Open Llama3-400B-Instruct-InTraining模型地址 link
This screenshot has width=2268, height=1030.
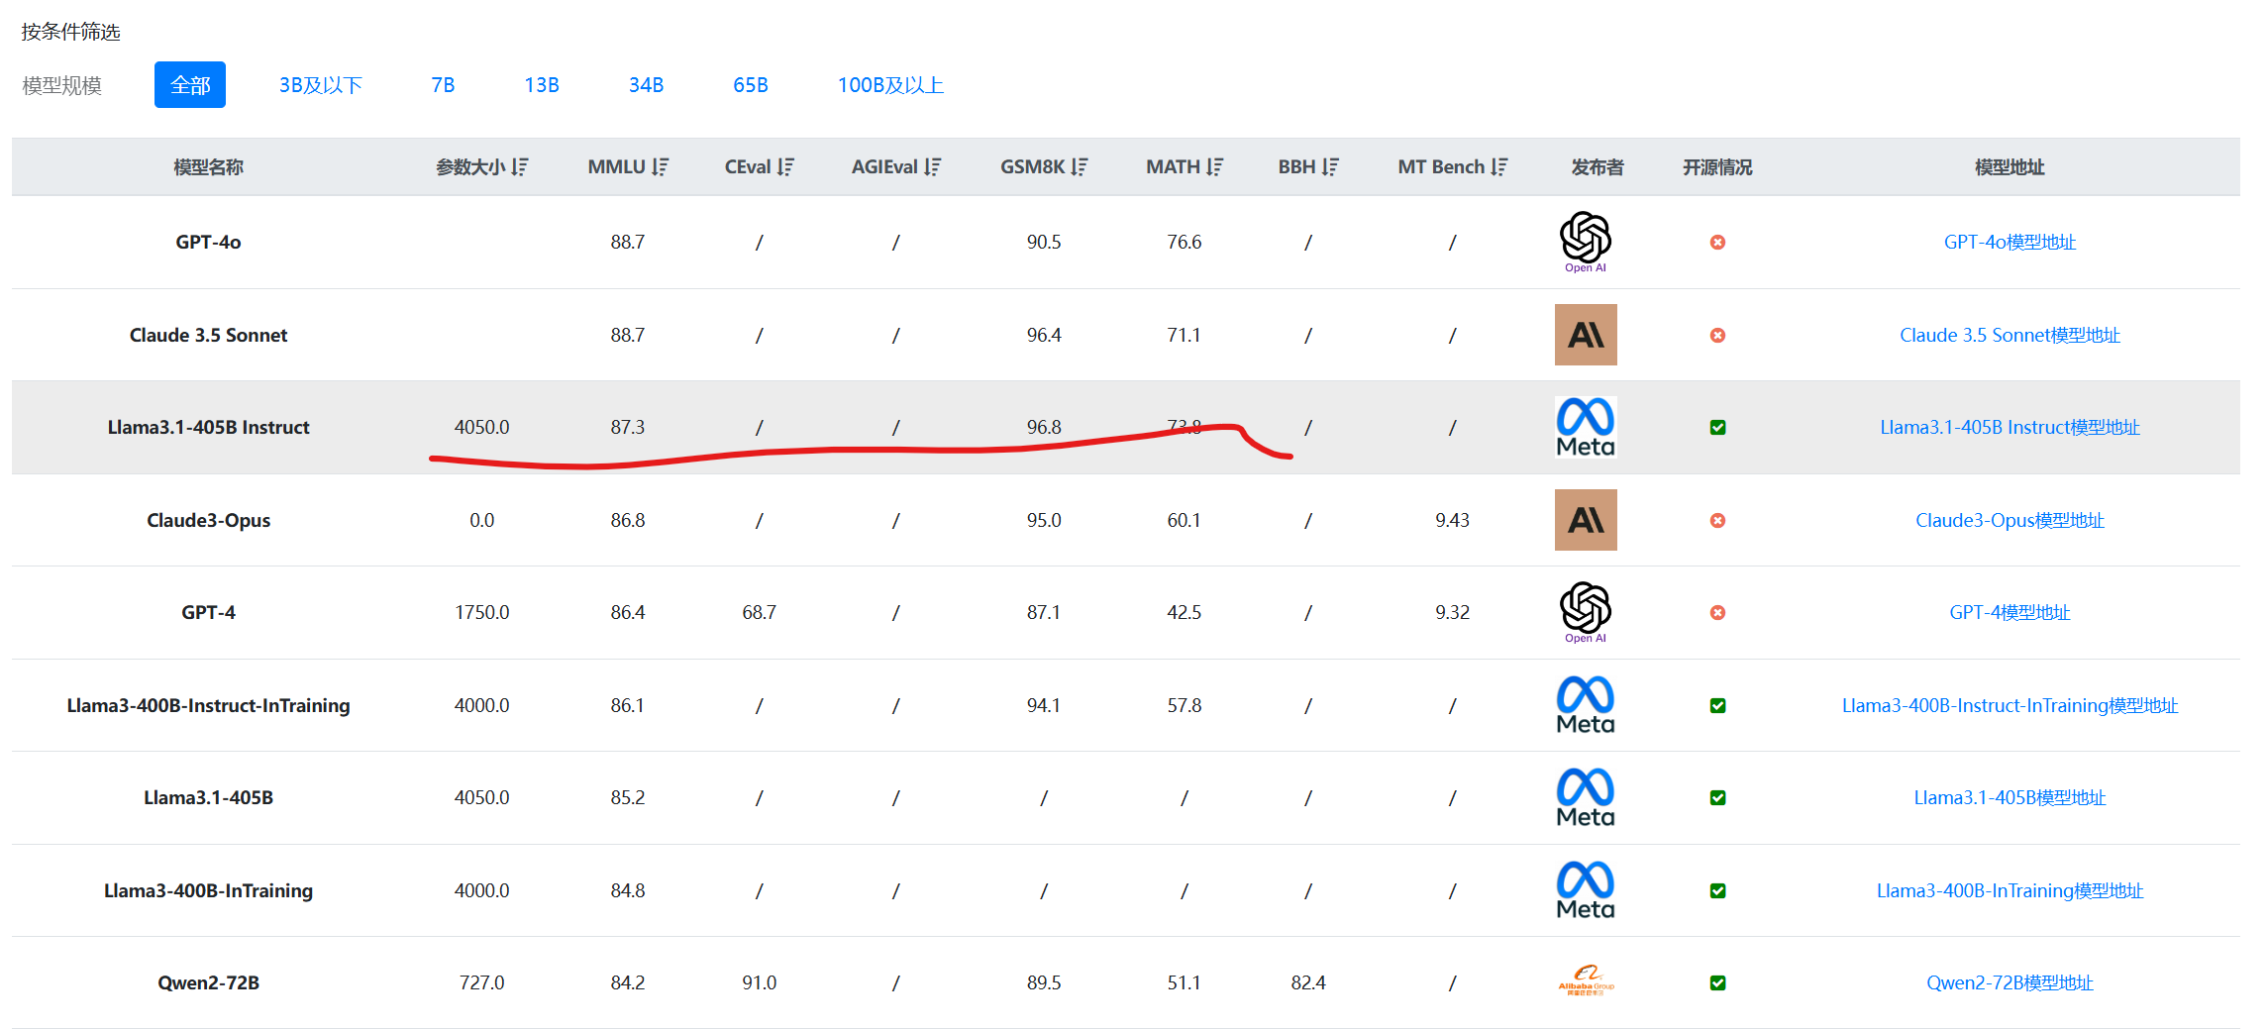coord(2010,705)
